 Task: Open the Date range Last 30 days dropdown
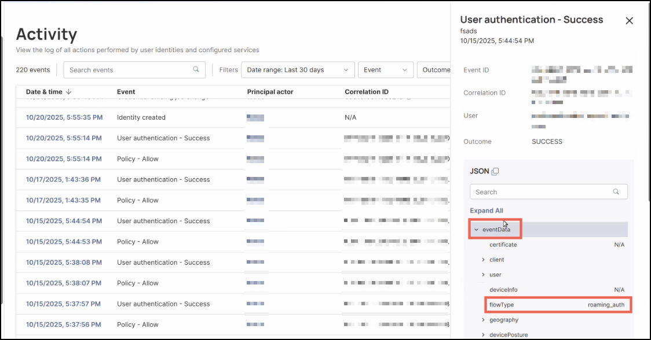[x=298, y=70]
